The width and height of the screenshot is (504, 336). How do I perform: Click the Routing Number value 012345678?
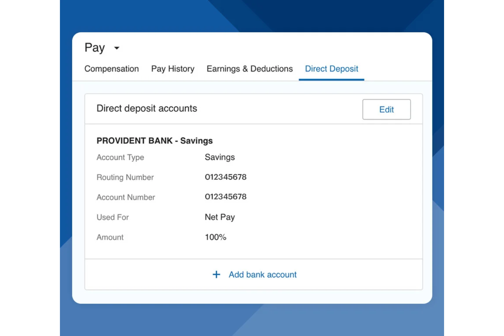225,177
